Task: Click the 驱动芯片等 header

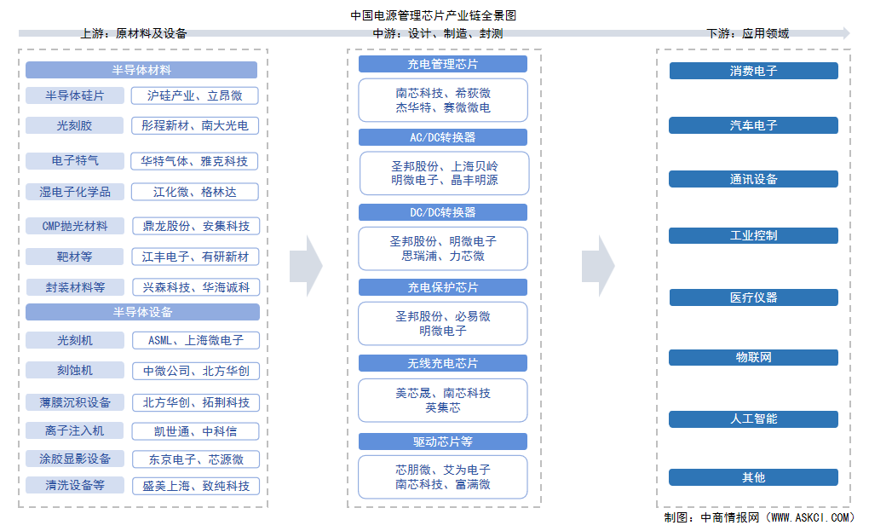Action: (x=443, y=442)
